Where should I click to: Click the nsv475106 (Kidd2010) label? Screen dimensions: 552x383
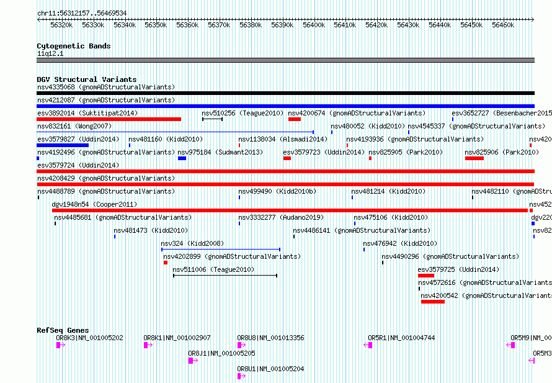[391, 217]
